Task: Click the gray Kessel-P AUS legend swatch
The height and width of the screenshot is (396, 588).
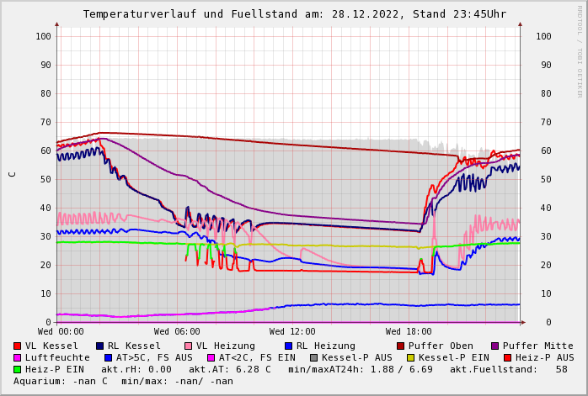Action: tap(314, 358)
